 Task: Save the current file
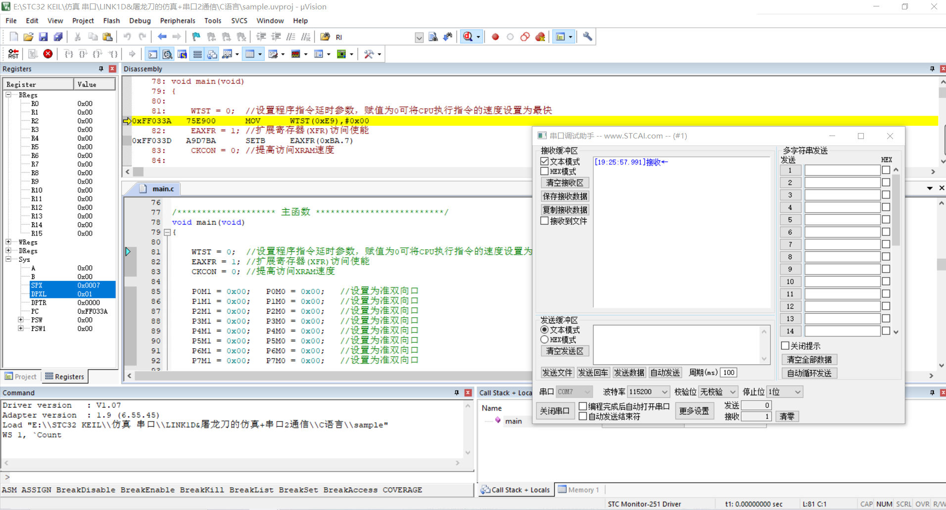tap(44, 37)
